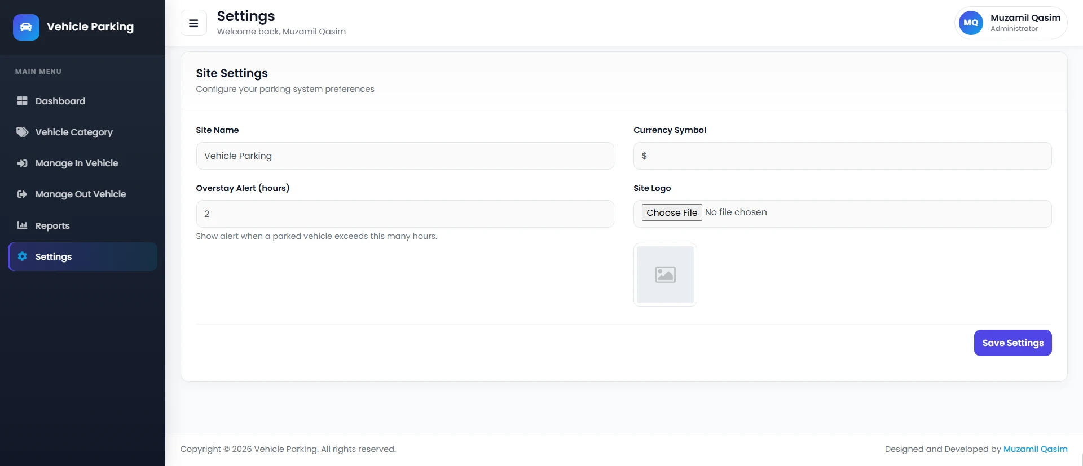The height and width of the screenshot is (466, 1083).
Task: Click the Reports chart icon
Action: click(x=22, y=225)
